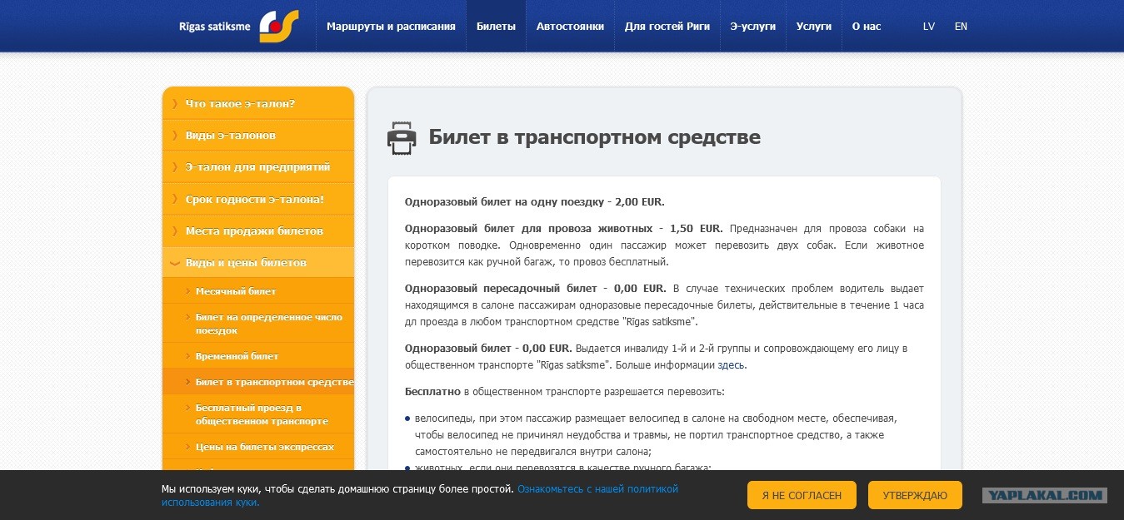This screenshot has height=520, width=1124.
Task: Click the Rīgas satiksme text logo
Action: [x=217, y=27]
